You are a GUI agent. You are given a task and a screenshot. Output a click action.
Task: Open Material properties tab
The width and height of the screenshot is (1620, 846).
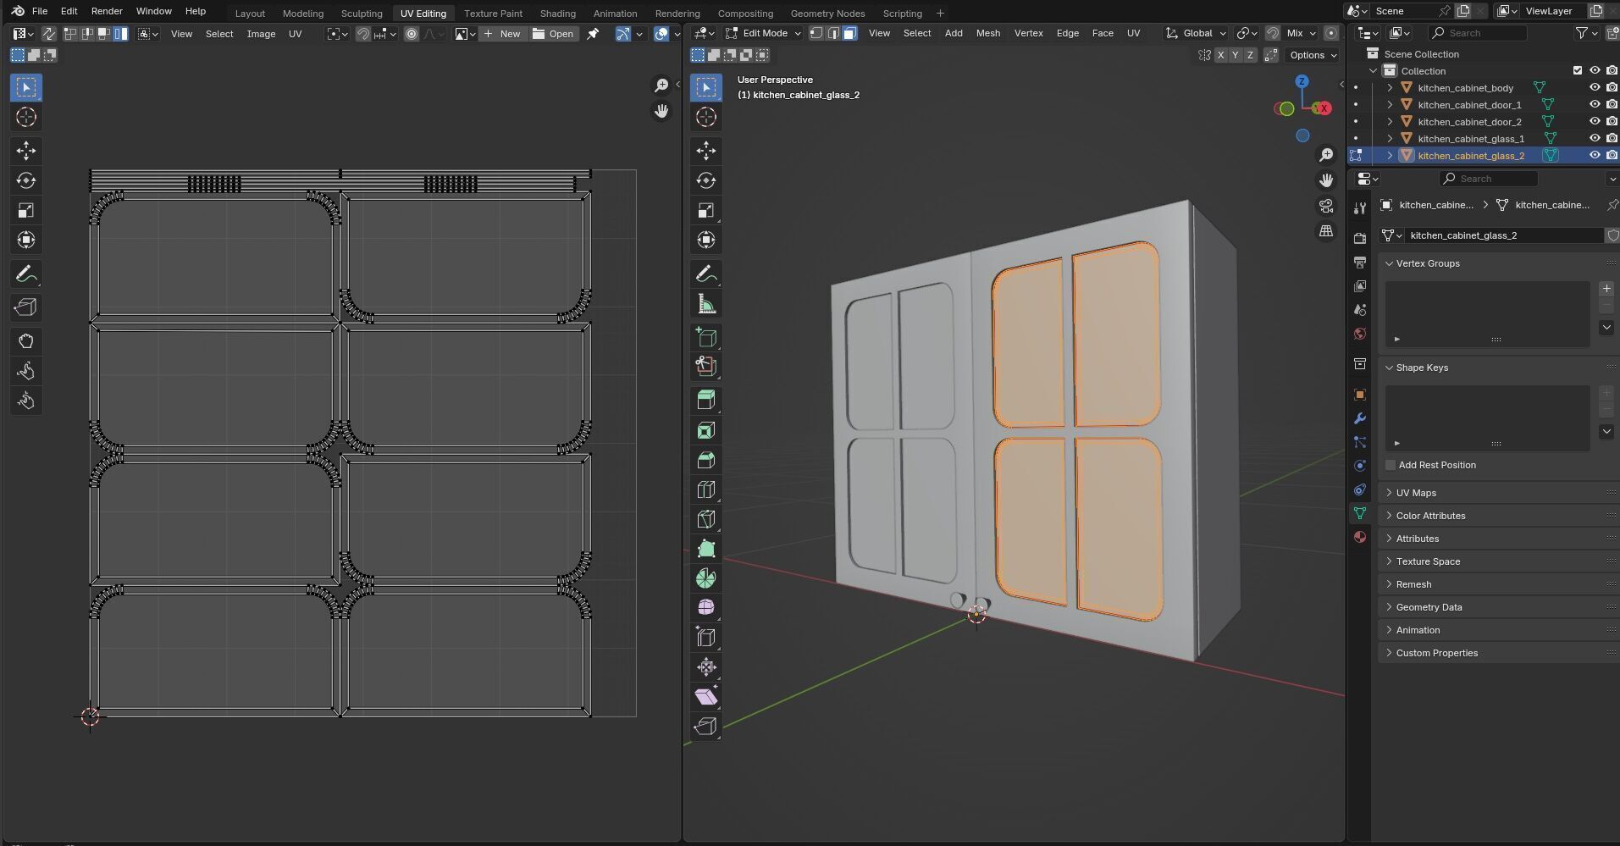1360,537
